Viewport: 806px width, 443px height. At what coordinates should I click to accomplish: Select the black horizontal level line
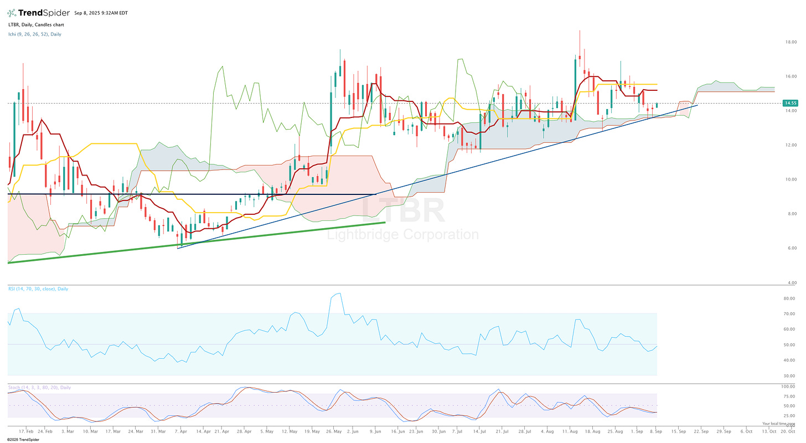(x=192, y=194)
